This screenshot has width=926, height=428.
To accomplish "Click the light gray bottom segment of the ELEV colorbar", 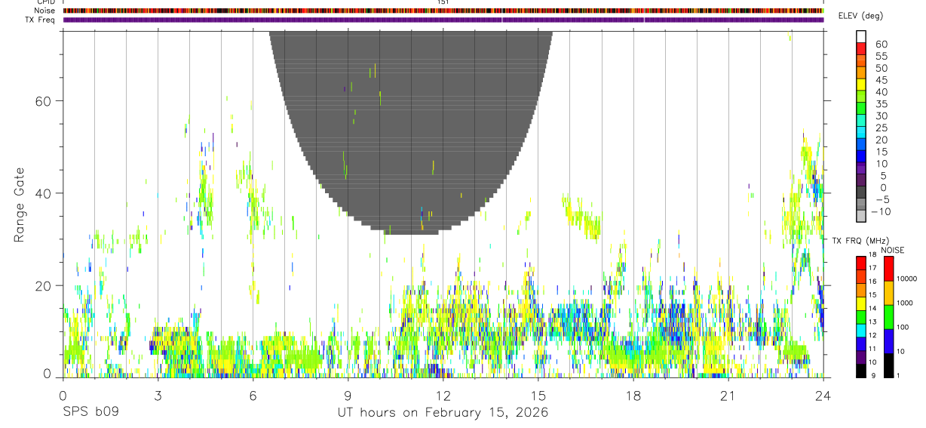I will click(861, 215).
